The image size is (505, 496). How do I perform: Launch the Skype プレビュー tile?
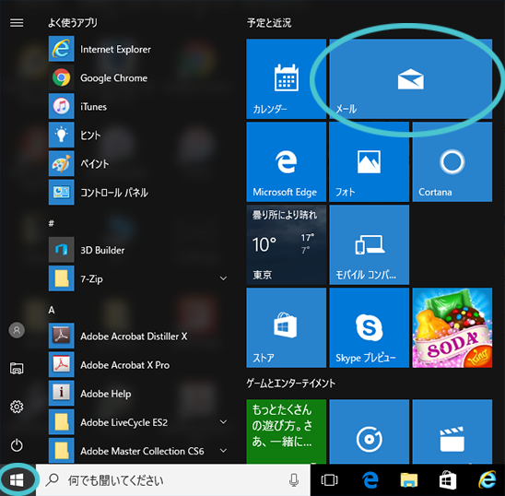click(370, 328)
